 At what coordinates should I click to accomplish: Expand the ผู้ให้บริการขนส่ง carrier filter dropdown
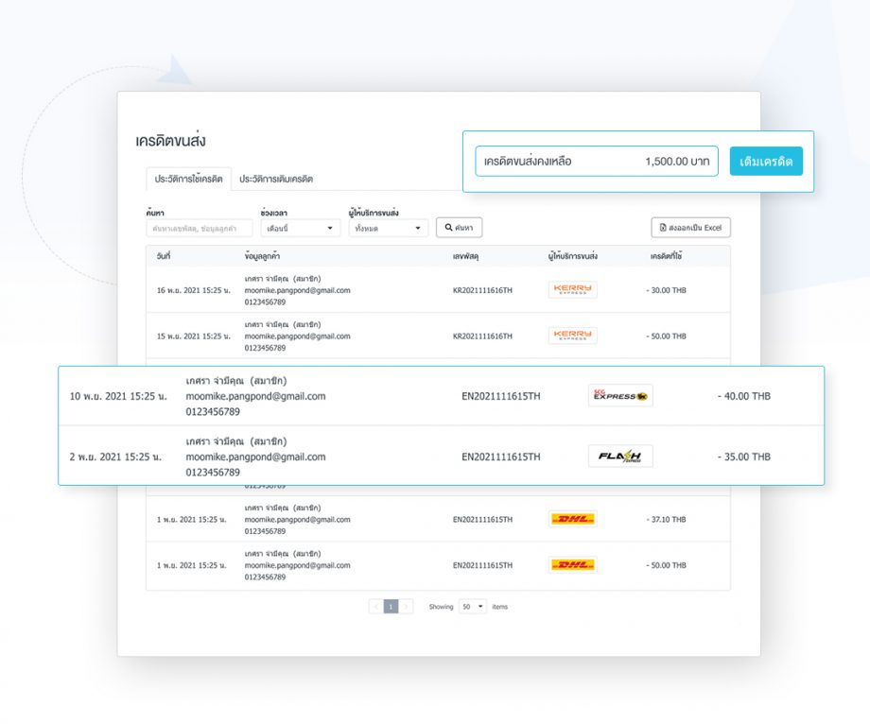[388, 227]
